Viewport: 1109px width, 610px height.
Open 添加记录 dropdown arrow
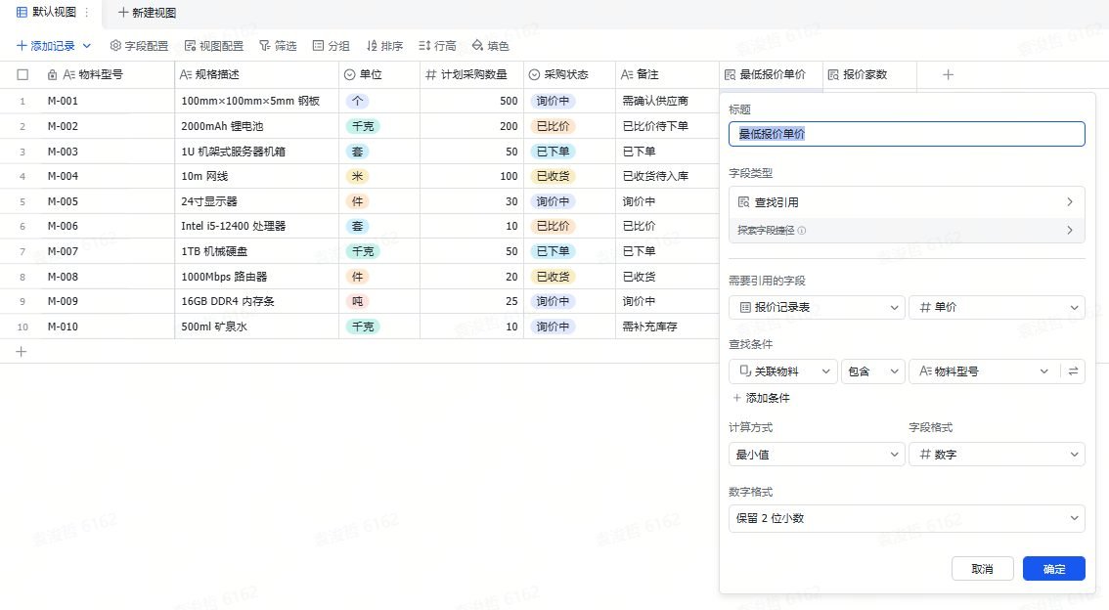click(x=87, y=46)
